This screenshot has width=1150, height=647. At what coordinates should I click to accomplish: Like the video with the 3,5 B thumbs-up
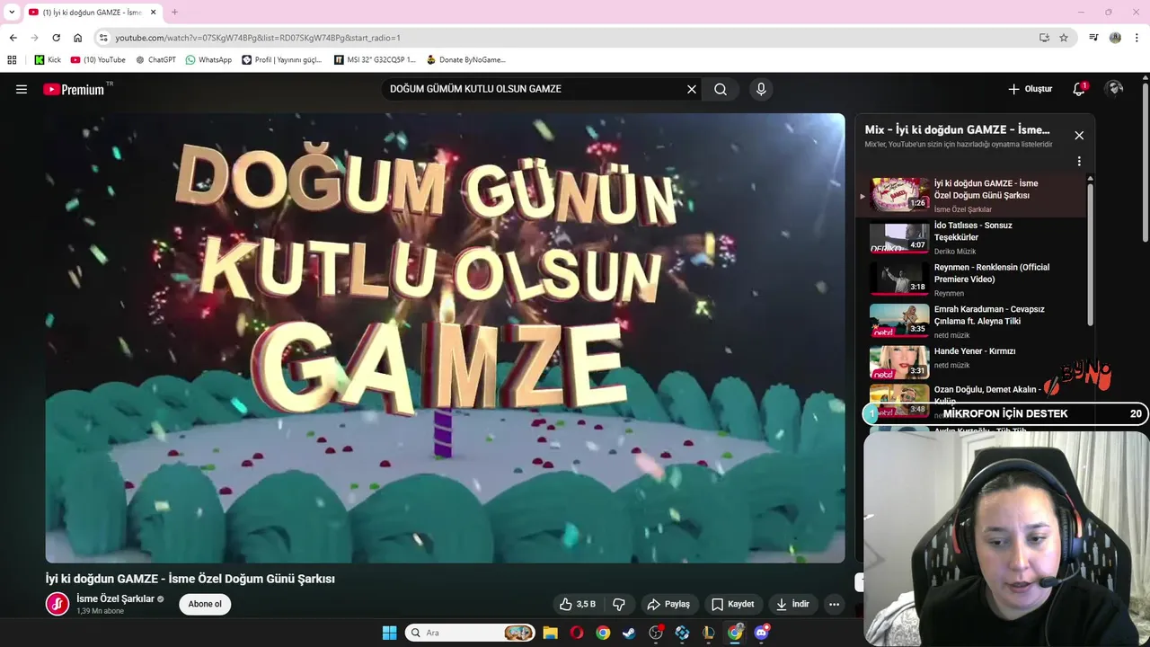[577, 604]
